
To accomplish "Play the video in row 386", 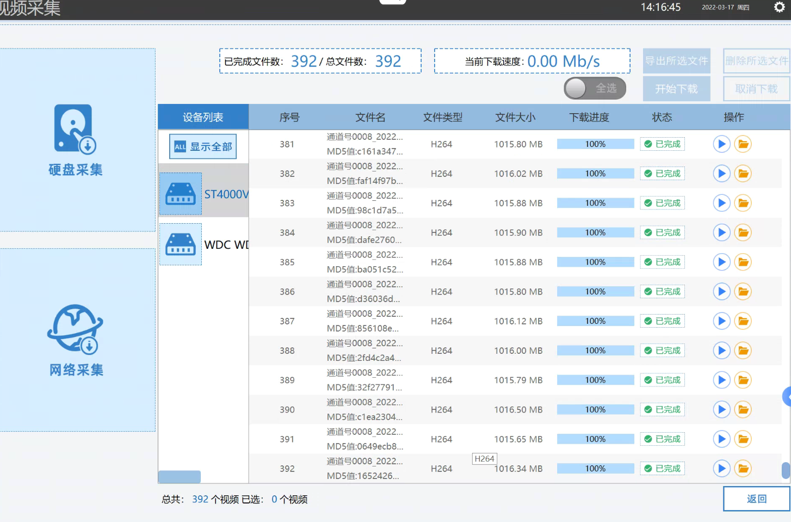I will pyautogui.click(x=721, y=292).
